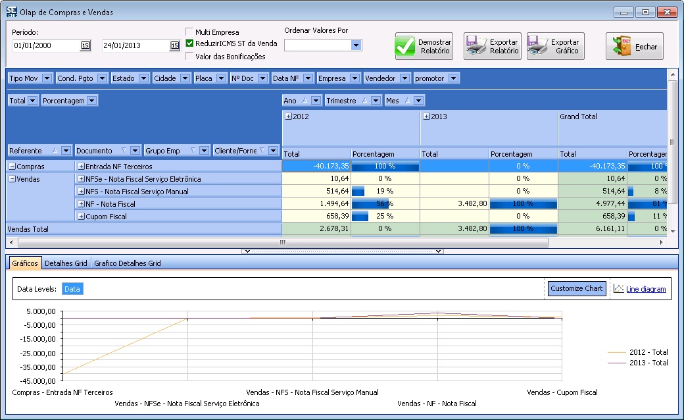Click the green checkmark Demonstrar Relatório icon
The height and width of the screenshot is (420, 684).
(406, 47)
